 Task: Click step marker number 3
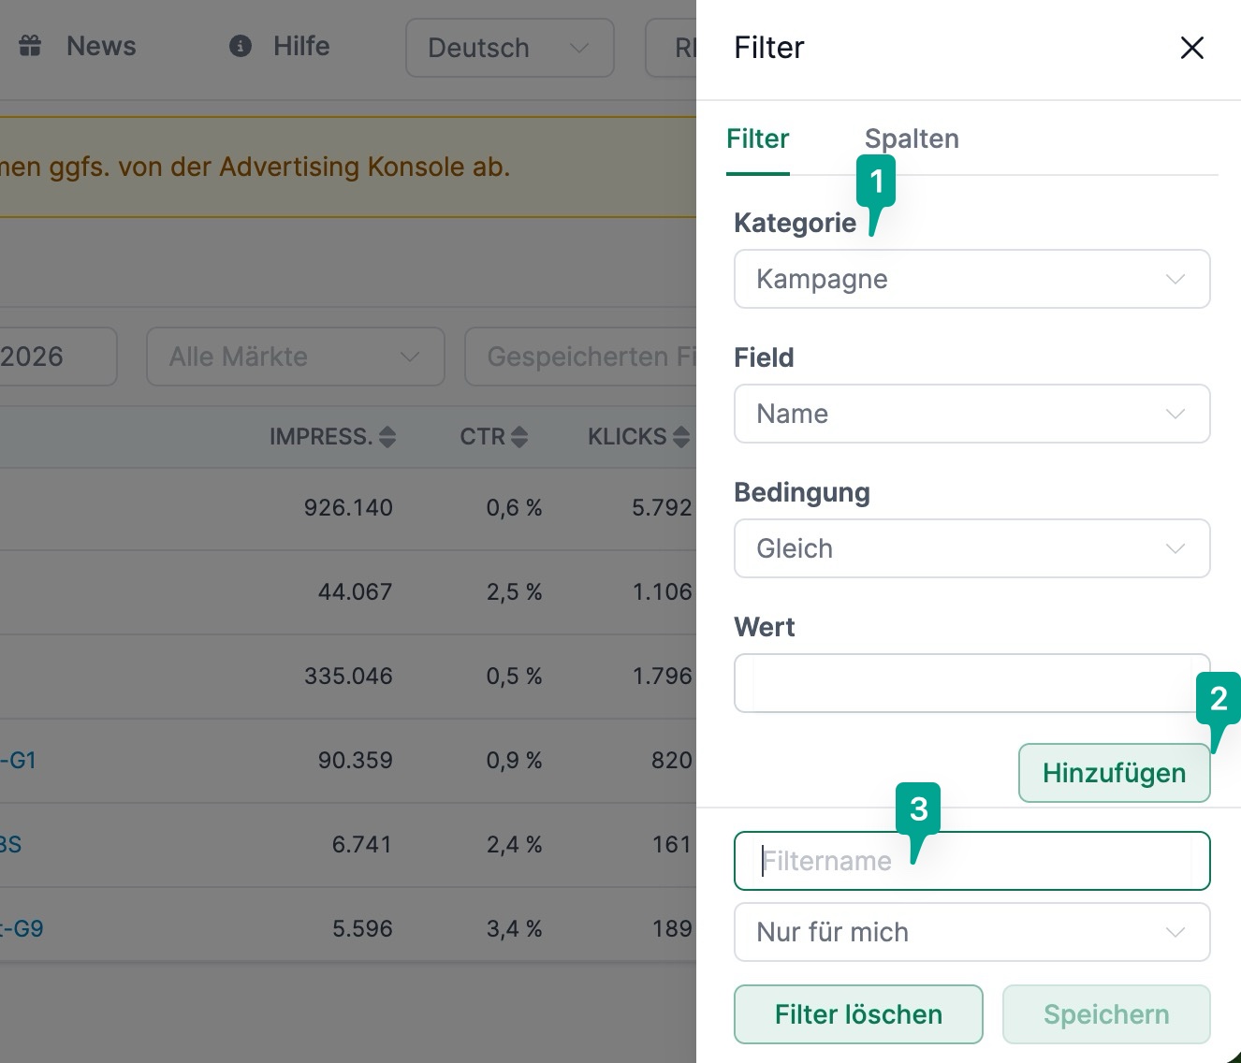[917, 809]
